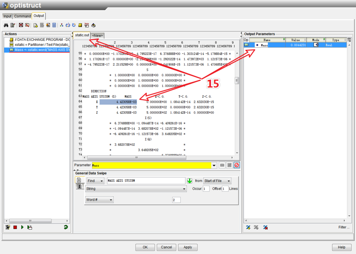Click the red stop square in Actions
This screenshot has width=356, height=254.
coord(15,227)
